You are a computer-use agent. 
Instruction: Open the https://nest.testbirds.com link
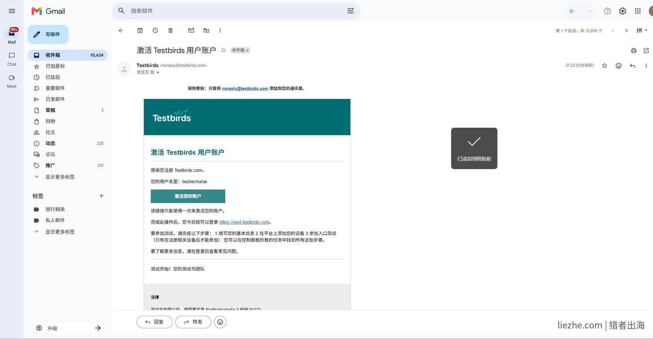(244, 222)
